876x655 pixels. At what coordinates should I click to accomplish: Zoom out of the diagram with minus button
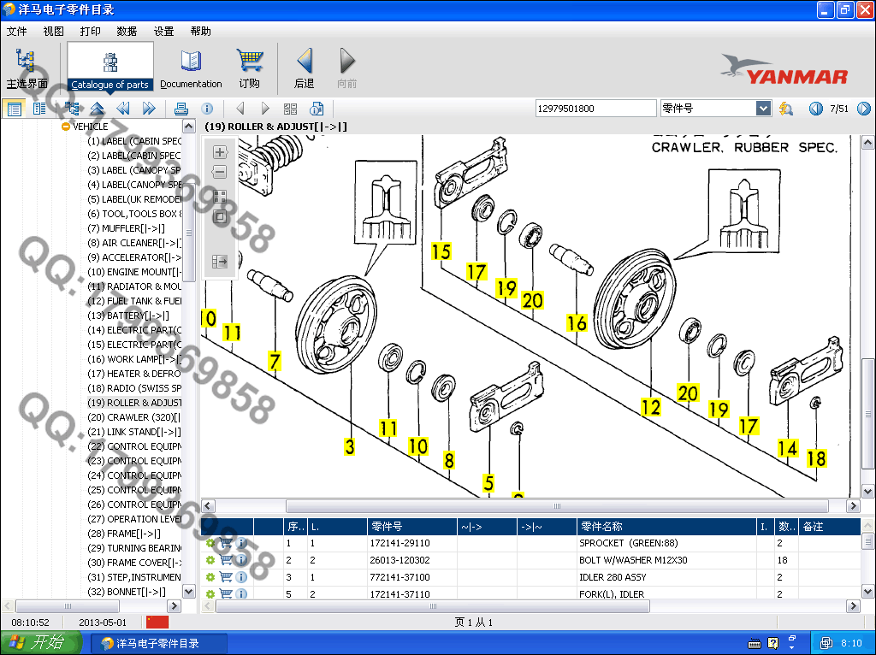coord(220,172)
